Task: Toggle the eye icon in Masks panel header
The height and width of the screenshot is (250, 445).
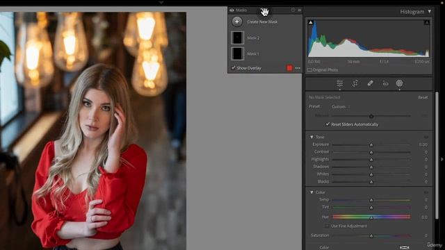Action: [x=232, y=10]
